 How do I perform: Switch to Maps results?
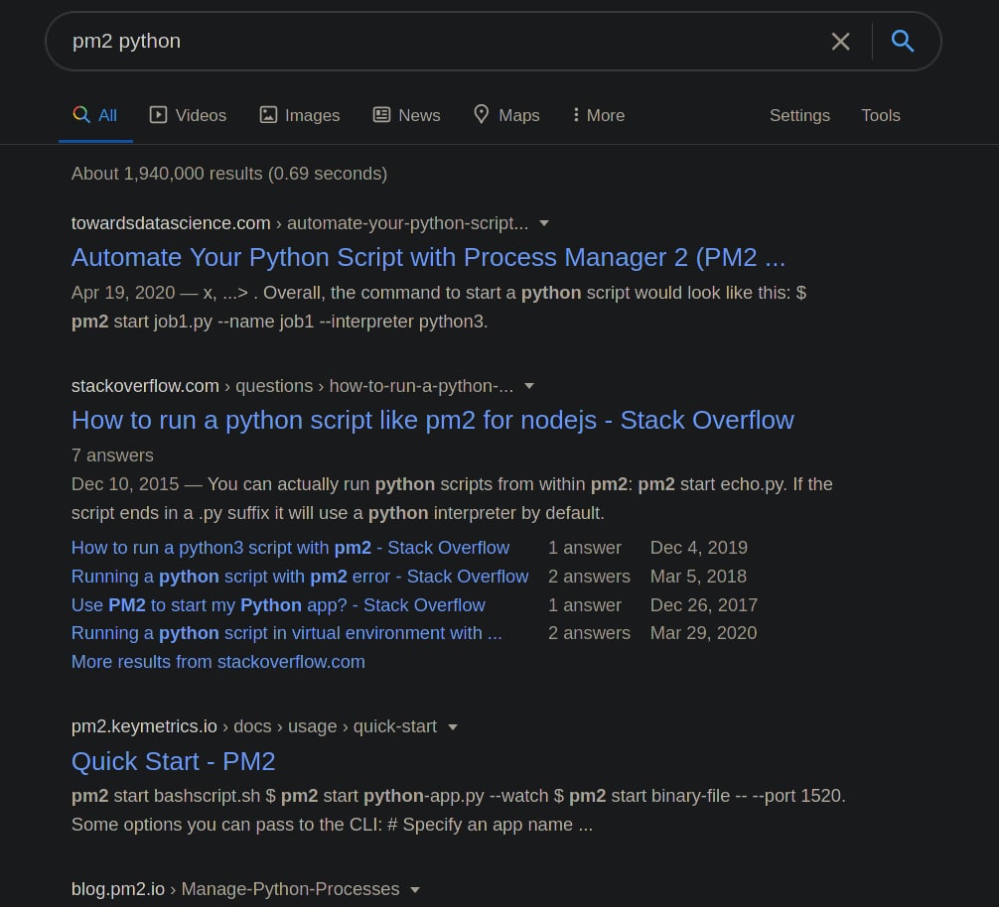tap(507, 115)
